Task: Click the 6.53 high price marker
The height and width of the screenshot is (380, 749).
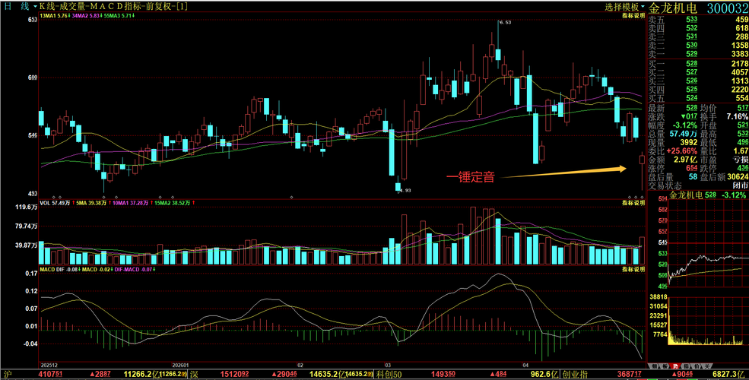Action: click(504, 23)
